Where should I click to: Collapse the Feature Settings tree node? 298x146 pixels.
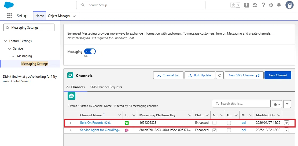5,41
